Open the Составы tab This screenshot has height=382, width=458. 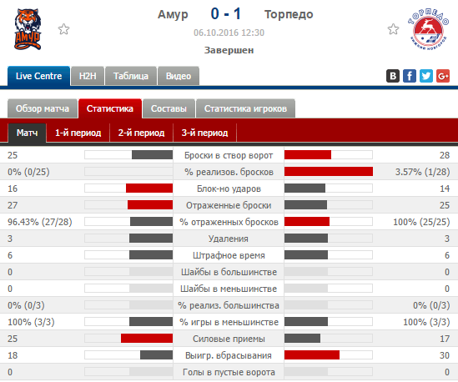(x=169, y=108)
